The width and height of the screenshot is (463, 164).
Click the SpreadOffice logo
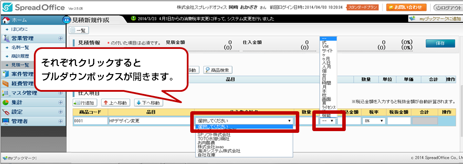coord(34,7)
